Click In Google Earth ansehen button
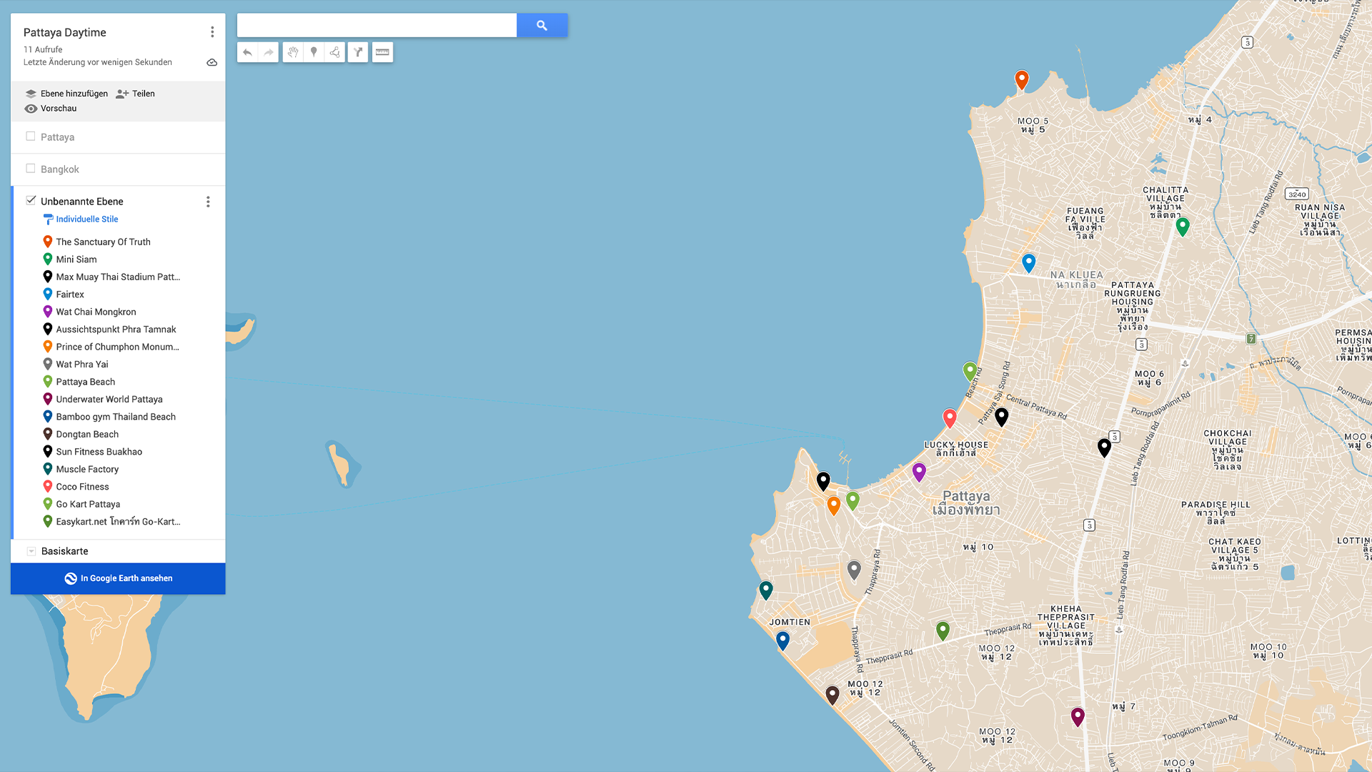The height and width of the screenshot is (772, 1372). (x=118, y=578)
